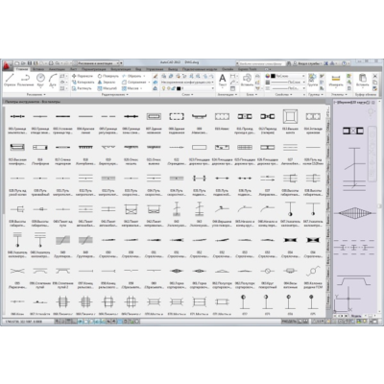Toggle the first drafting mode button in status bar
384x384 pixels.
click(x=58, y=321)
